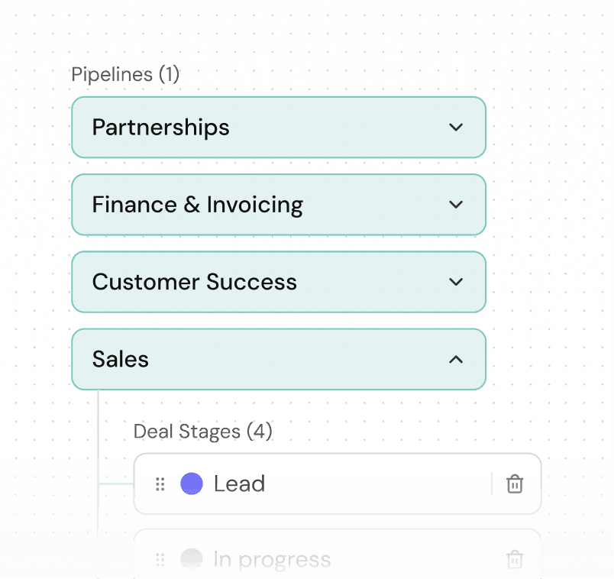This screenshot has width=614, height=579.
Task: Click the Lead stage drag handle
Action: pyautogui.click(x=160, y=484)
